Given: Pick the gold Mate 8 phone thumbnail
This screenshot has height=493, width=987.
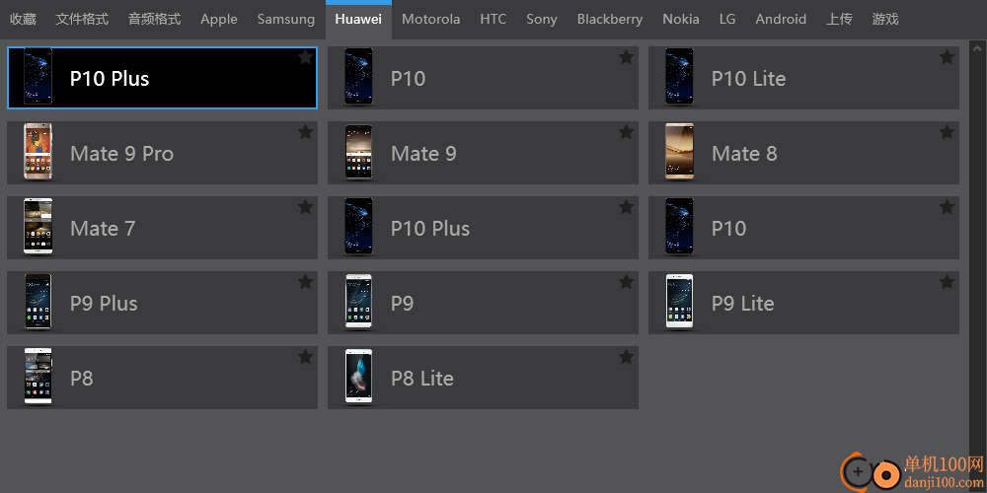Looking at the screenshot, I should 679,152.
